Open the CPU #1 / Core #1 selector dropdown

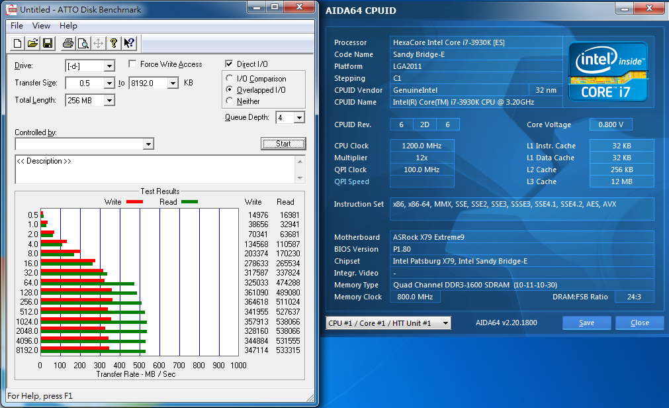coord(445,323)
